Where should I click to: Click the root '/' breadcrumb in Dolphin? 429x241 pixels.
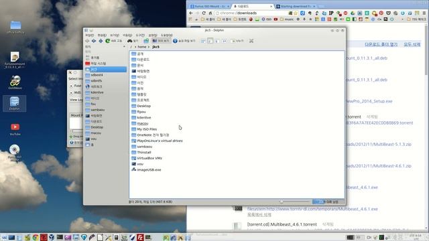coord(131,47)
